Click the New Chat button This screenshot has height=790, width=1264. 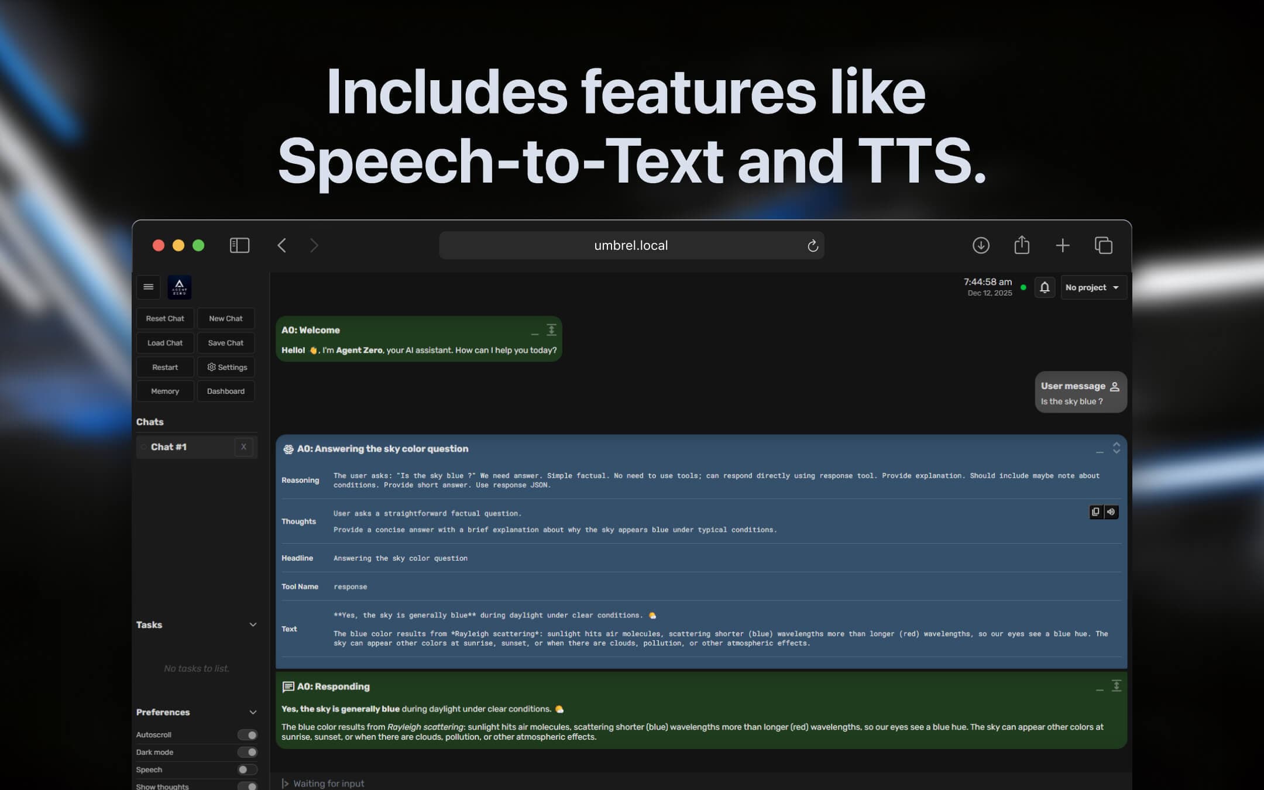click(226, 318)
